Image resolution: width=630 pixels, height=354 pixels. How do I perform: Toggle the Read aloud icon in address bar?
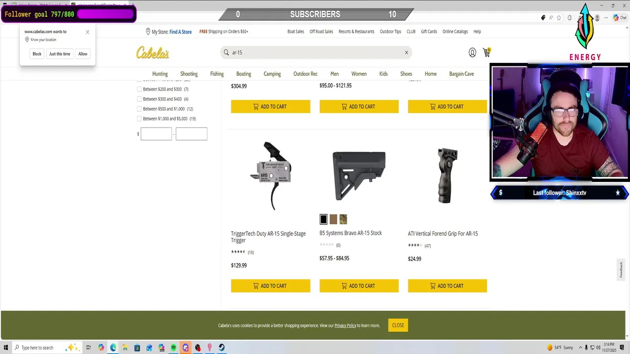click(x=551, y=18)
